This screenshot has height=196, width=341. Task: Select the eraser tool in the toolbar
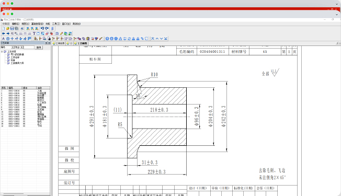coord(47,33)
